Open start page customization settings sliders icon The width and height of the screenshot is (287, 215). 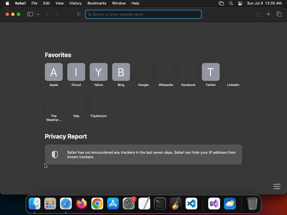point(277,186)
